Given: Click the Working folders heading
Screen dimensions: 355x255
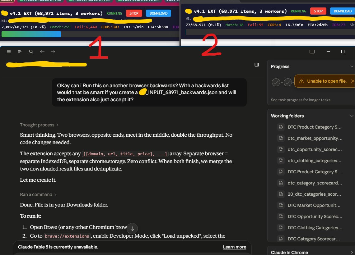Looking at the screenshot, I should tap(287, 116).
